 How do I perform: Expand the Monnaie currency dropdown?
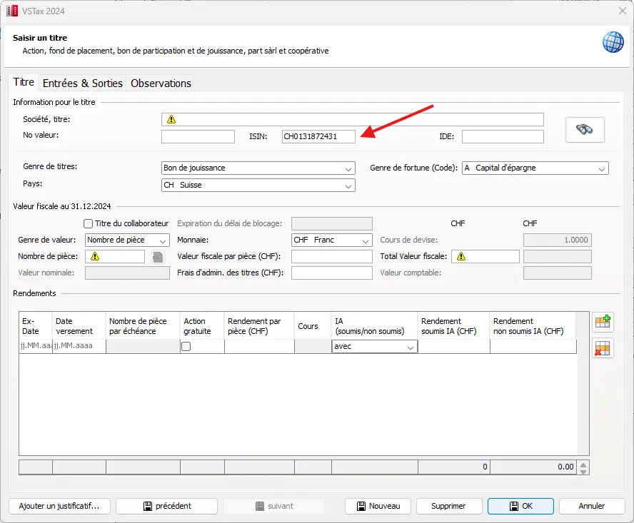coord(332,240)
